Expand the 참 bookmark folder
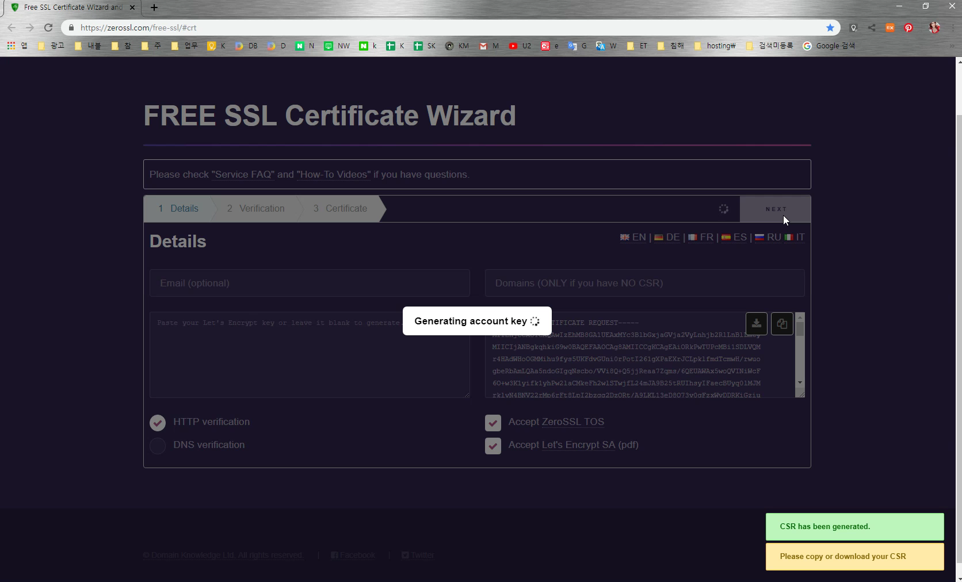The width and height of the screenshot is (962, 582). point(121,45)
